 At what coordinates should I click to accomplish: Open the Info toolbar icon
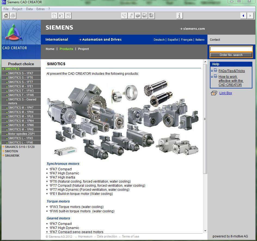[179, 16]
